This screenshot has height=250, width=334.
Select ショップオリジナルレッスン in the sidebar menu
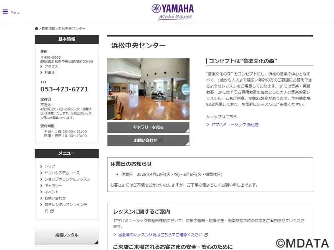point(67,179)
